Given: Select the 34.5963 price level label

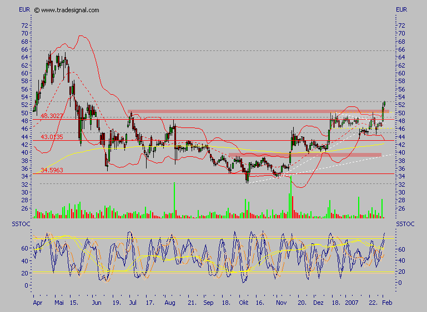Looking at the screenshot, I should (x=51, y=170).
